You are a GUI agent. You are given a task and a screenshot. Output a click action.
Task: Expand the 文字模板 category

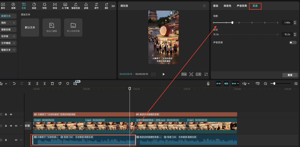[8, 43]
